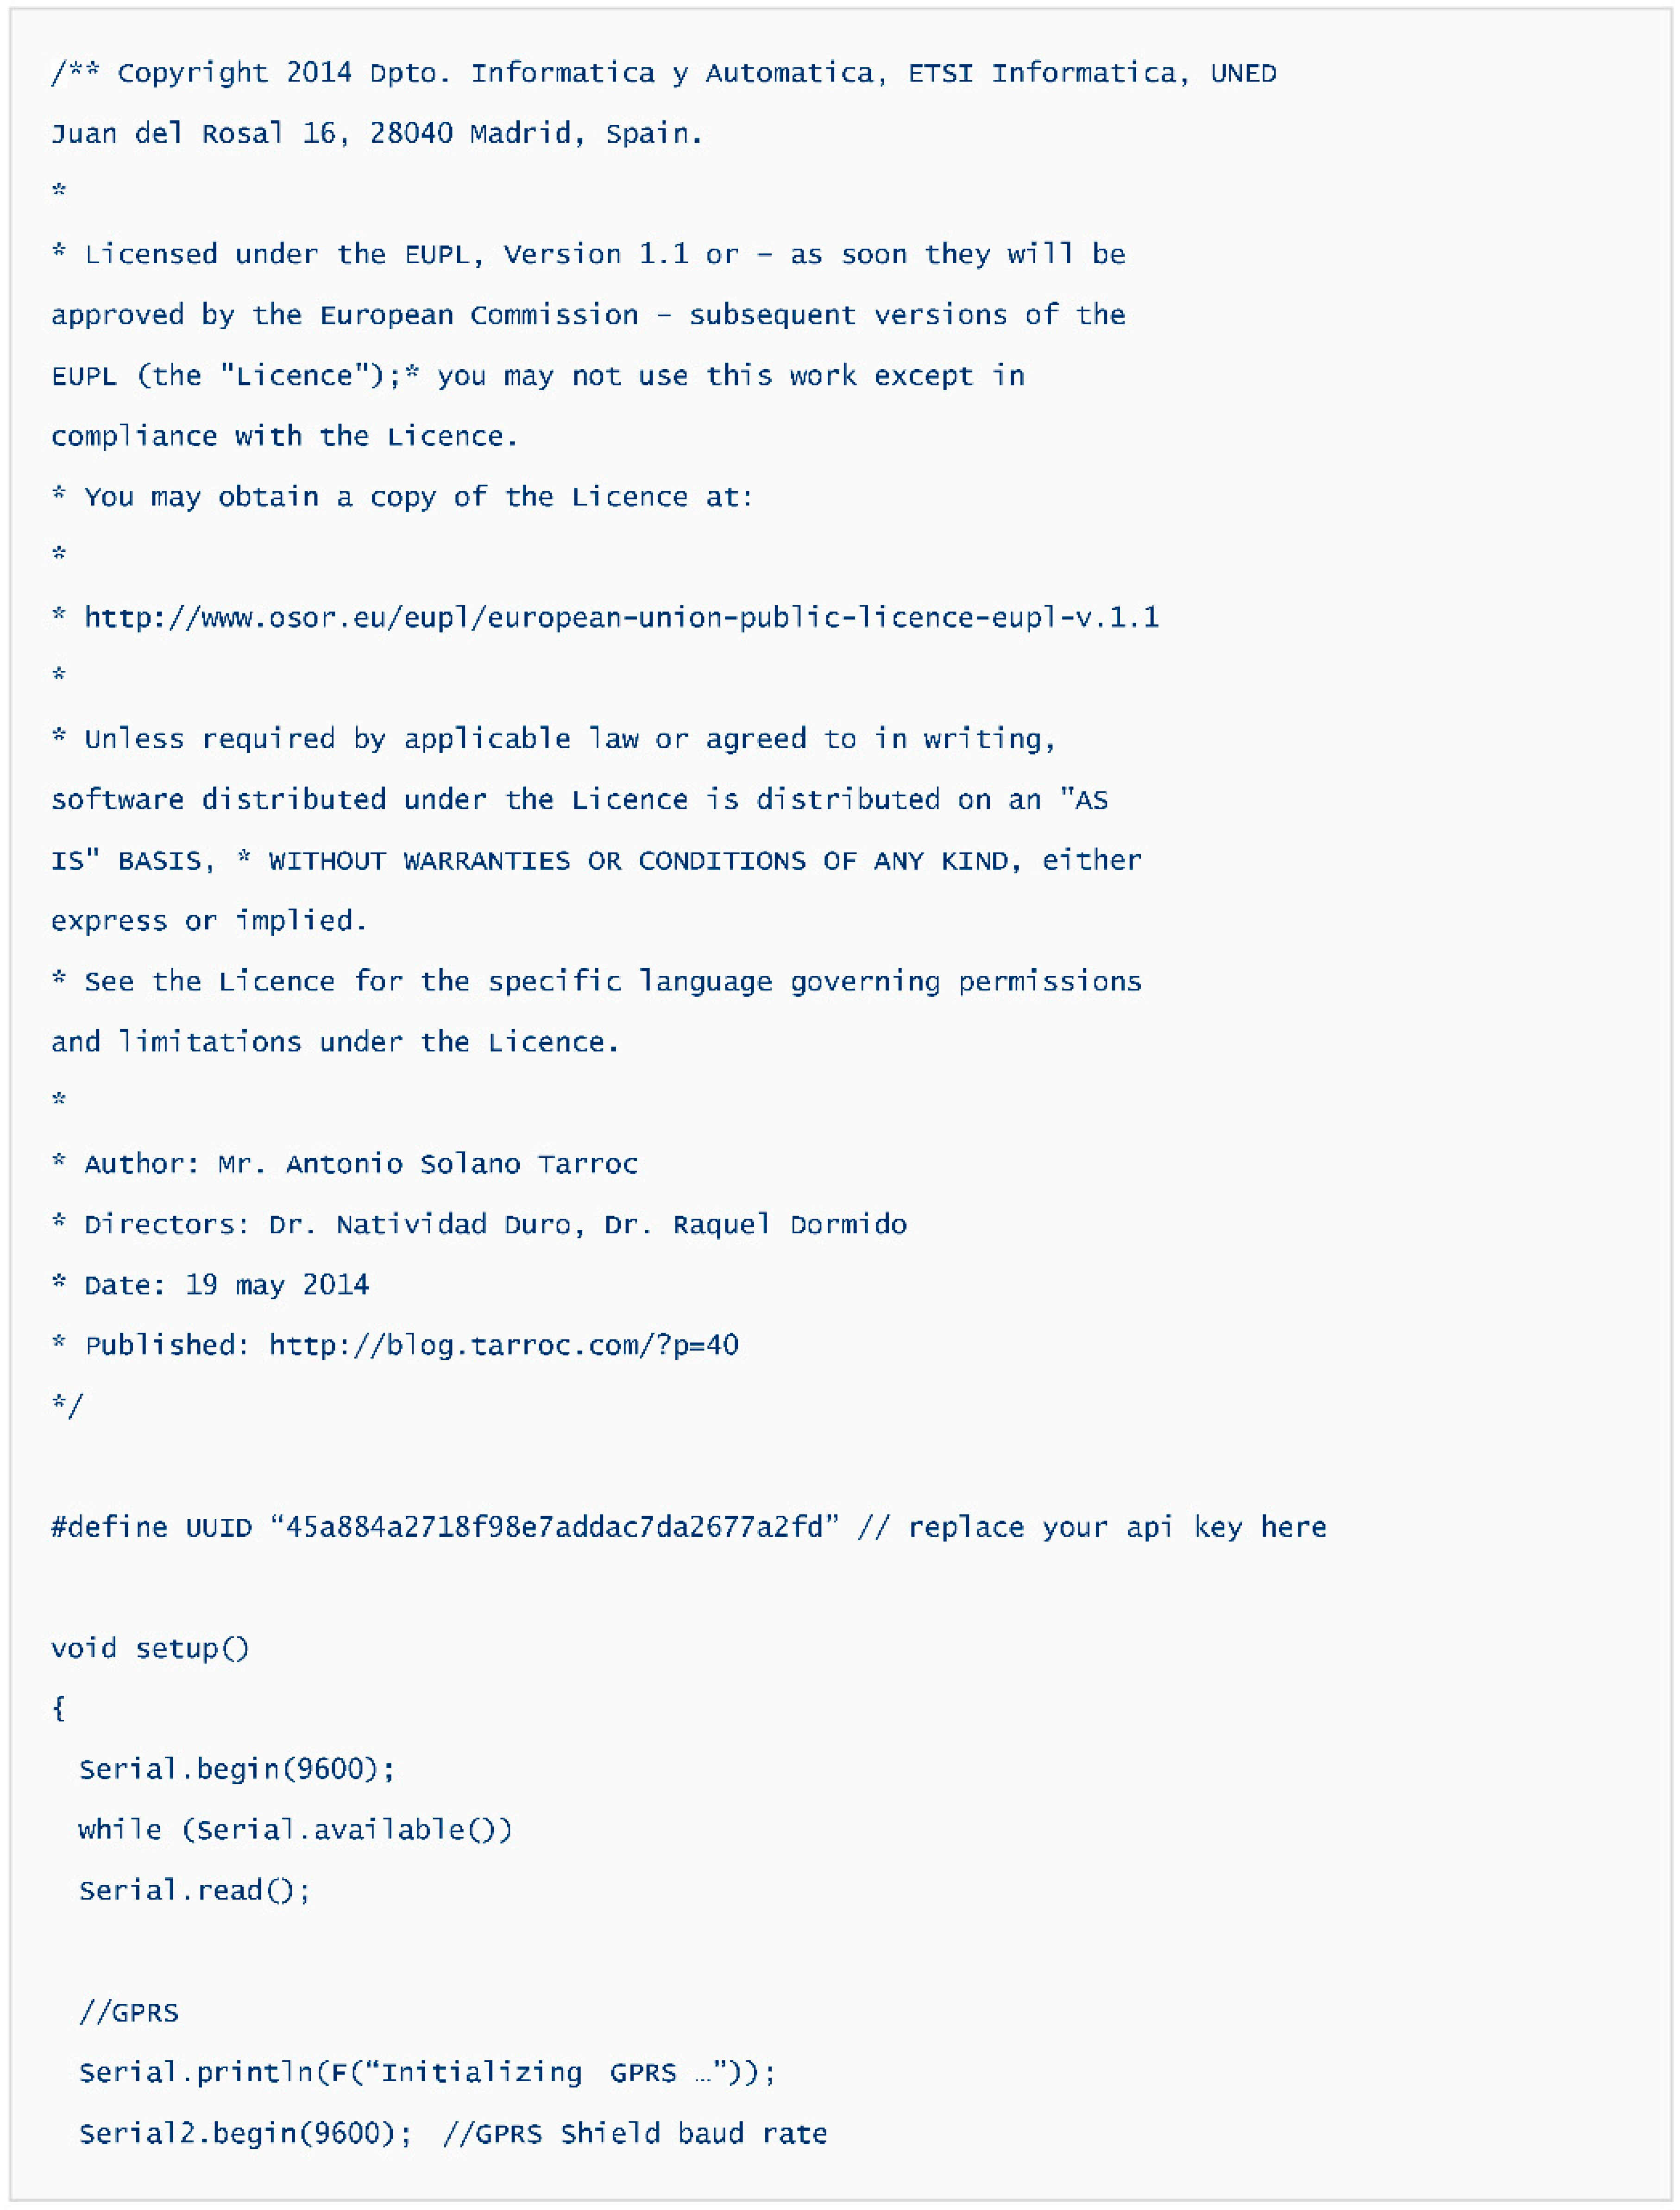Click the "Serial.read();" line

tap(195, 1890)
